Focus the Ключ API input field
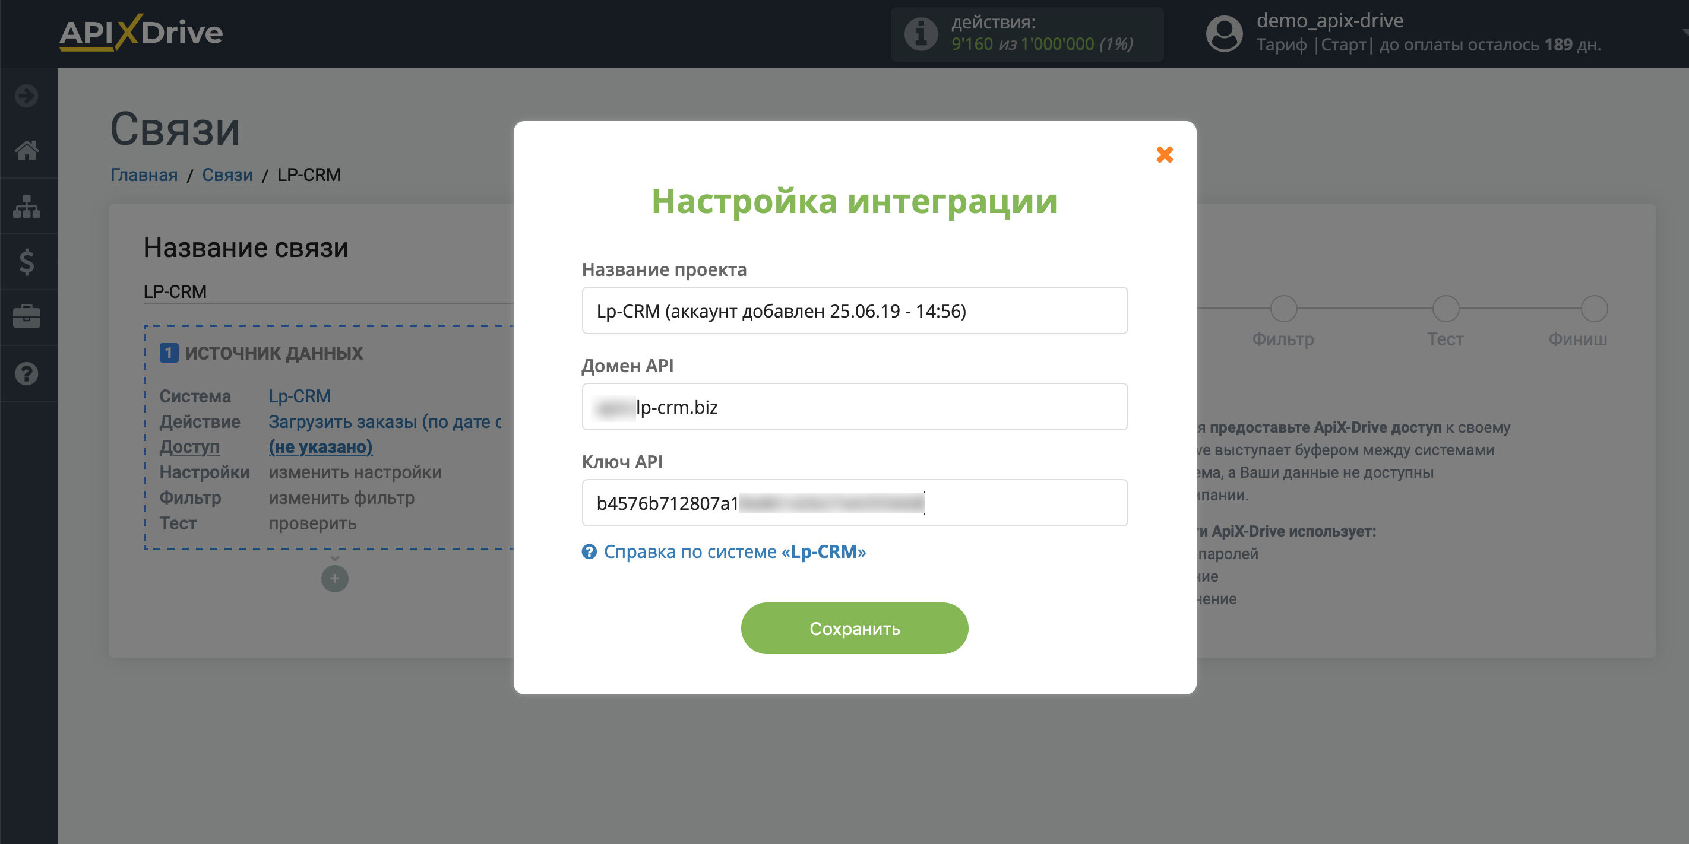The image size is (1689, 844). point(855,503)
